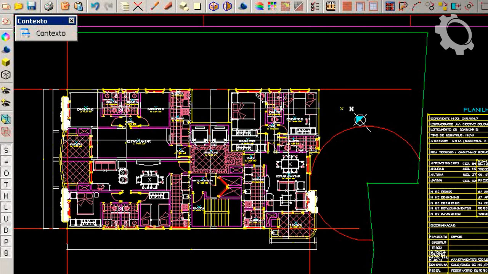Toggle the S button in left sidebar
The image size is (488, 274).
tap(6, 150)
